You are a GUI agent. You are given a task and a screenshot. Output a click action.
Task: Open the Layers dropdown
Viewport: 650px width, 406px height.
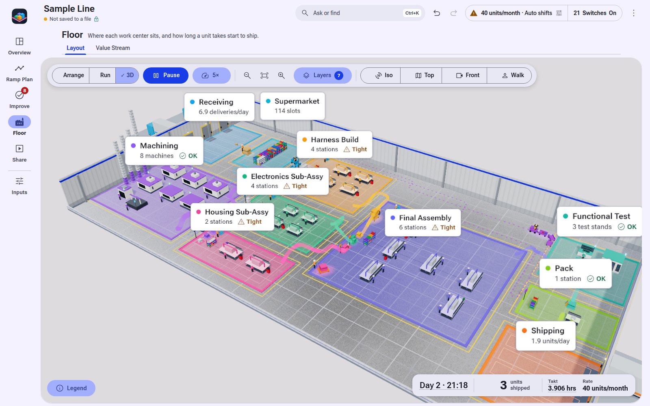323,76
